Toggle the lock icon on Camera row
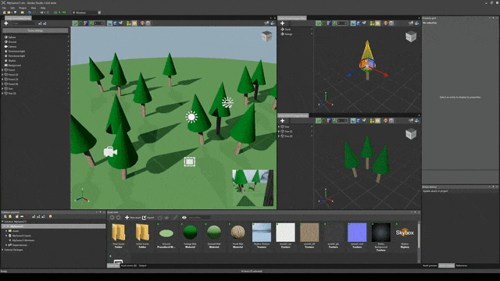Screen dimensions: 500x281 [x=68, y=47]
